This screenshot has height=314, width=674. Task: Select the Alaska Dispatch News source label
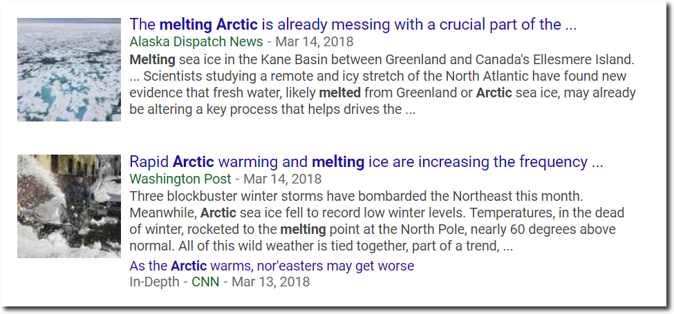196,41
